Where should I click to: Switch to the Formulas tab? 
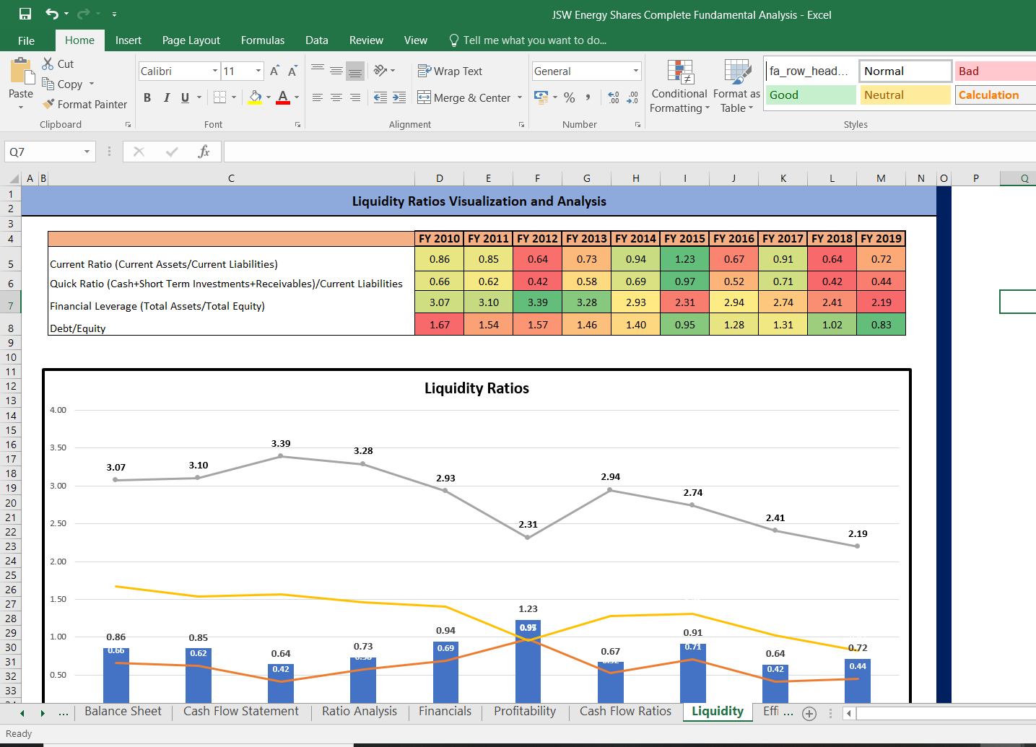tap(263, 40)
